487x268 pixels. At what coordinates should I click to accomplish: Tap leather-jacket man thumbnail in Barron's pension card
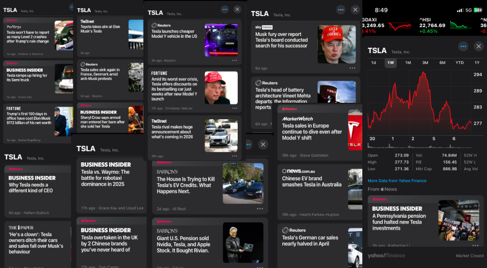click(243, 242)
